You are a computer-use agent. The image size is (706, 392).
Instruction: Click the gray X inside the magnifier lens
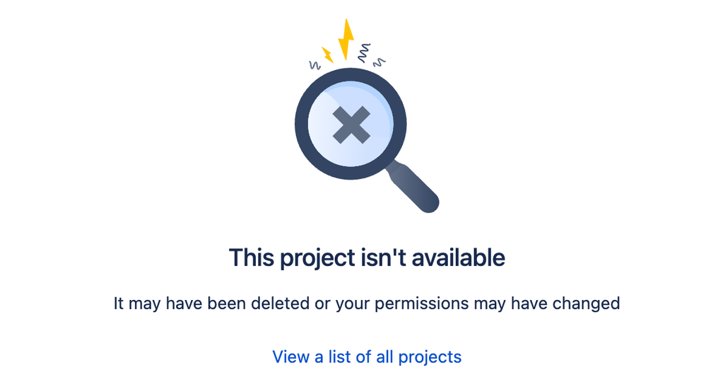tap(351, 125)
